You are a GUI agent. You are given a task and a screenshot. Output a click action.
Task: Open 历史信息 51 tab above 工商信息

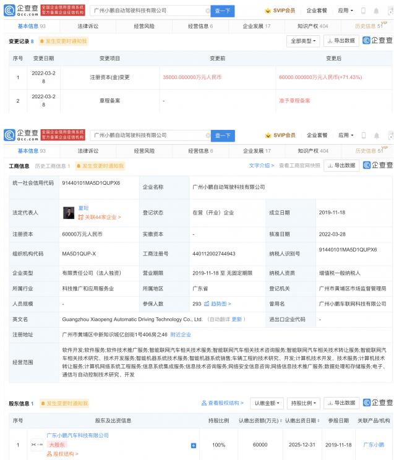click(369, 151)
